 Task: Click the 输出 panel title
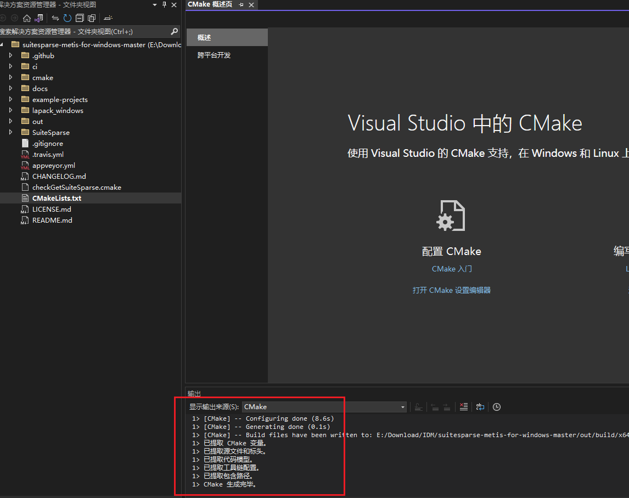point(194,394)
